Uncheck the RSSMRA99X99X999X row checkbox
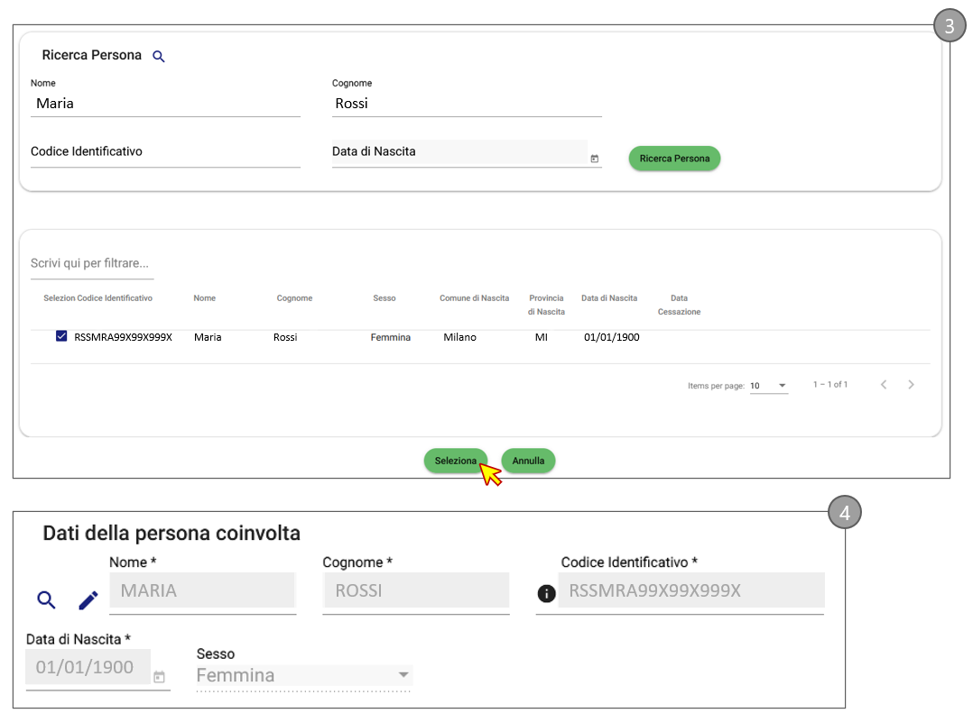The height and width of the screenshot is (713, 973). [61, 336]
